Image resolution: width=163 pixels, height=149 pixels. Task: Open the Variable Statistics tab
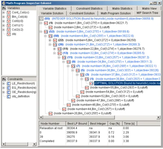tap(55, 8)
